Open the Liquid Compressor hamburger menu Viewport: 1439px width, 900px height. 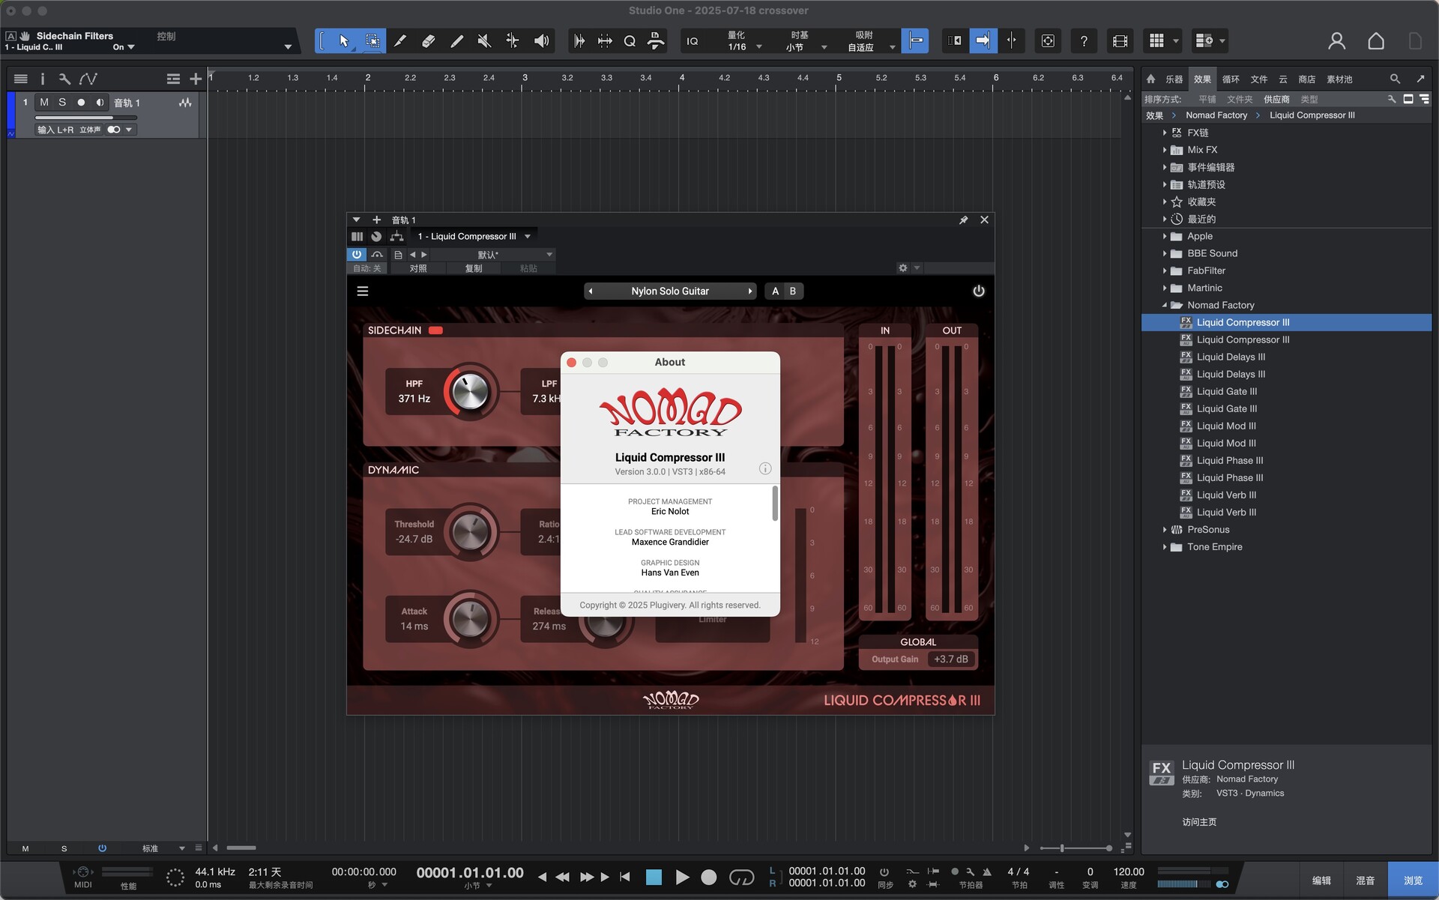click(x=363, y=291)
